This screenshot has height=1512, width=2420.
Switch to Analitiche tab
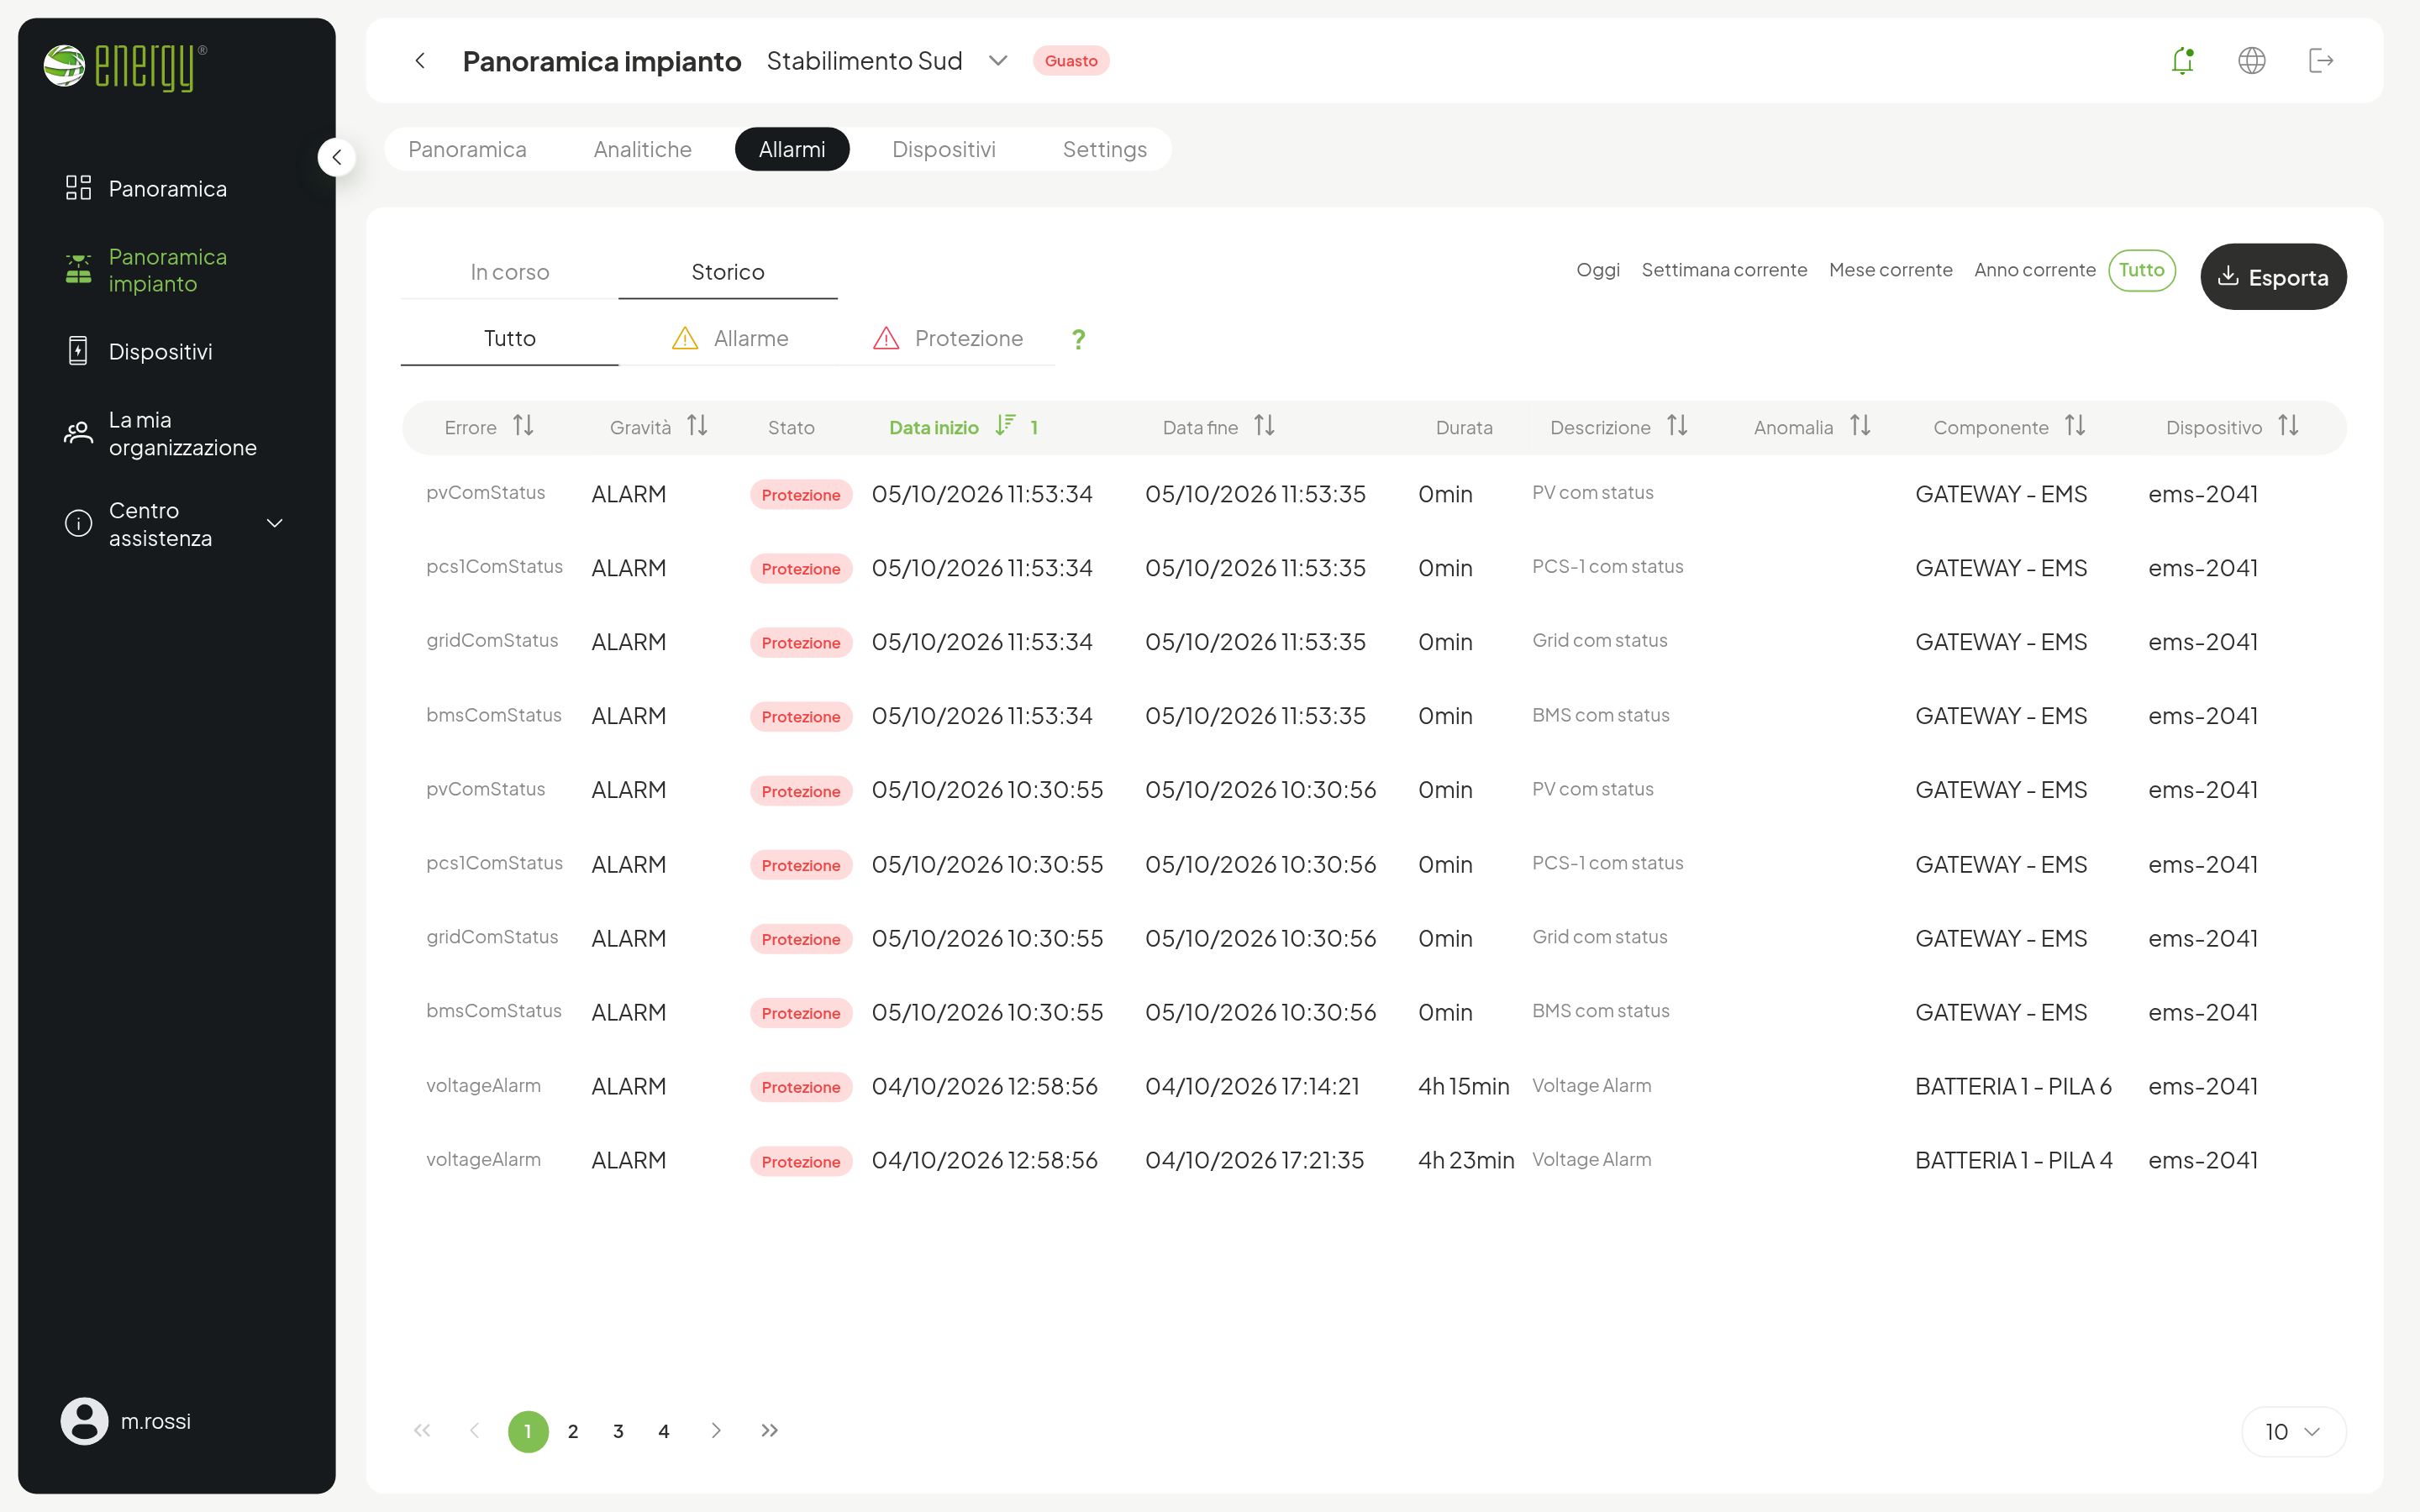642,149
